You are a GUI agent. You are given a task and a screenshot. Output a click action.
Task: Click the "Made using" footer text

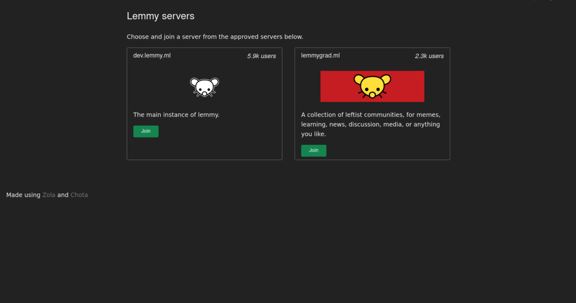(23, 195)
